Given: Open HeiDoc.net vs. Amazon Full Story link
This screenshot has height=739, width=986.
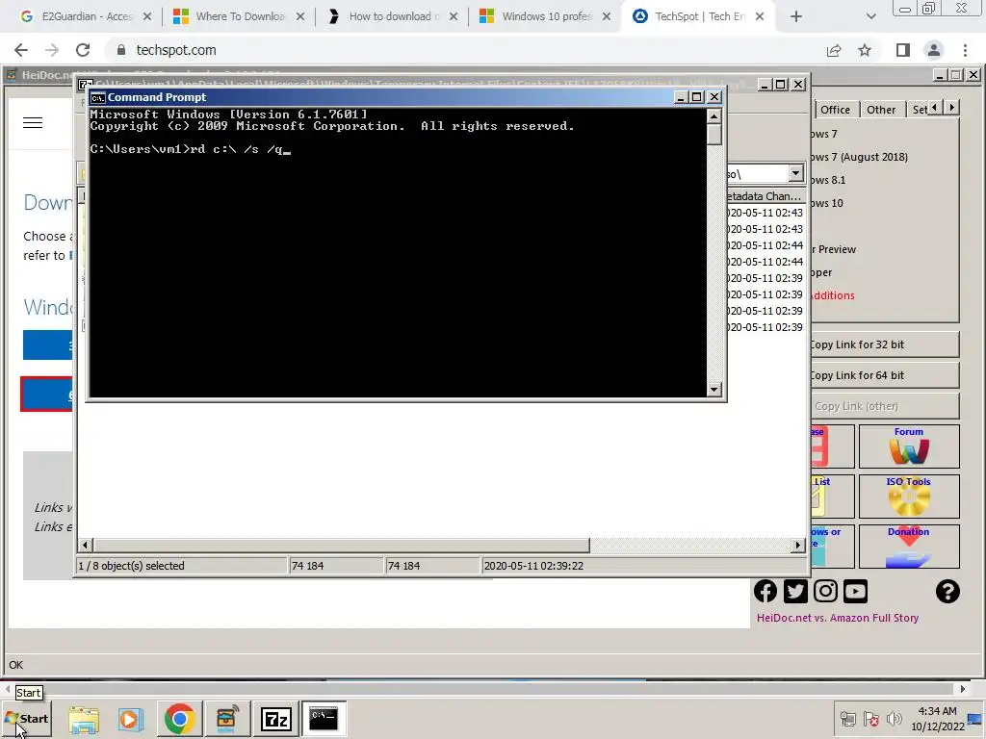Looking at the screenshot, I should [838, 618].
